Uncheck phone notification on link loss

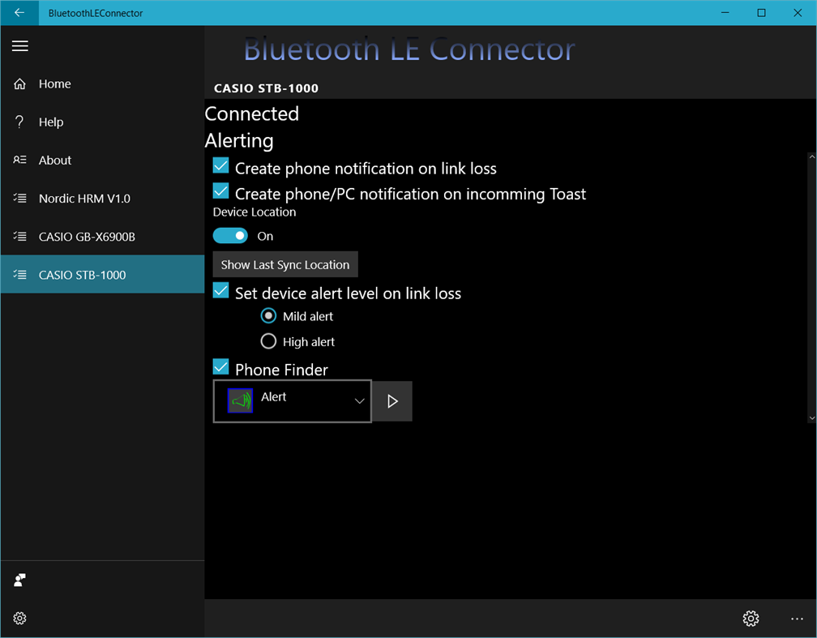pos(220,165)
